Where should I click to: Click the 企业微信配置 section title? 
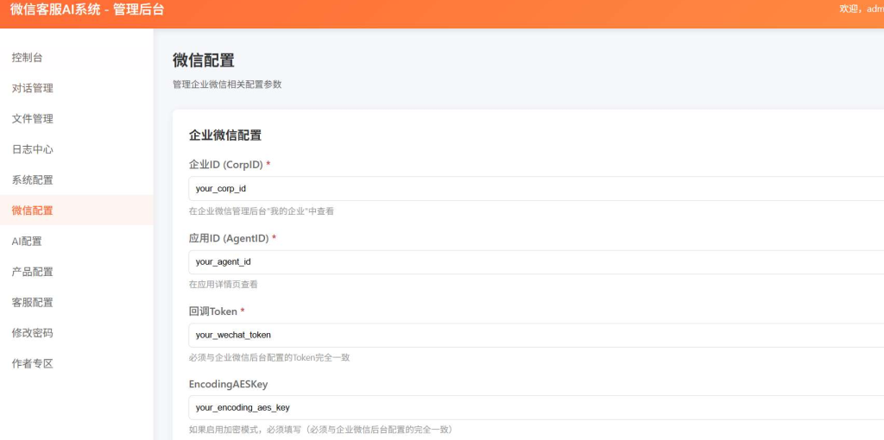(225, 135)
